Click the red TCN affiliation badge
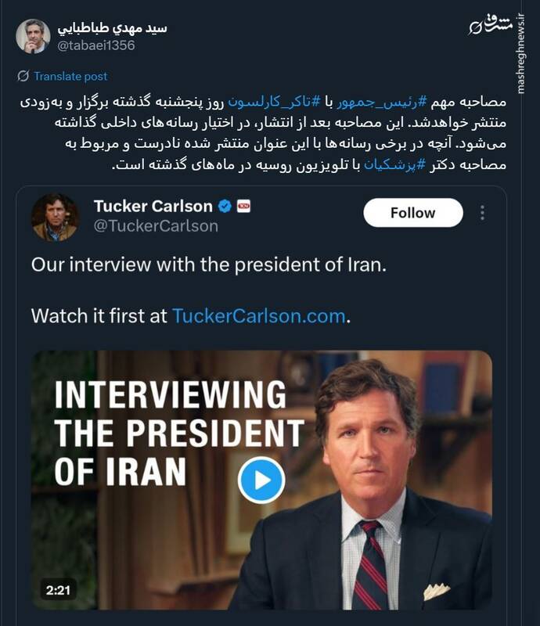This screenshot has width=540, height=626. click(243, 207)
